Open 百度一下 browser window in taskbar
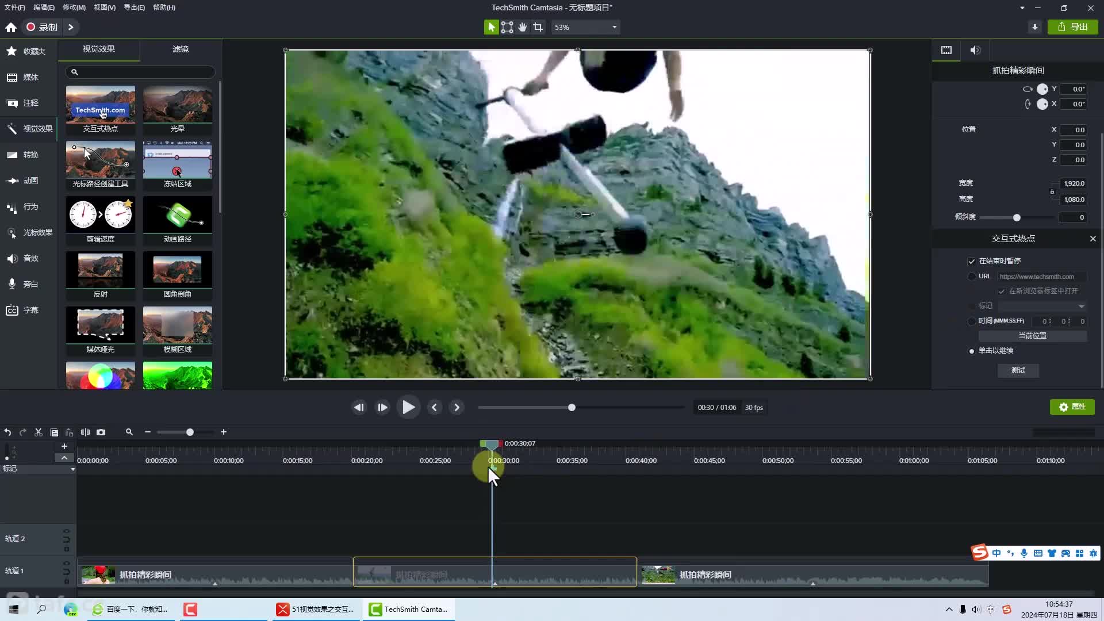Image resolution: width=1104 pixels, height=621 pixels. tap(131, 609)
